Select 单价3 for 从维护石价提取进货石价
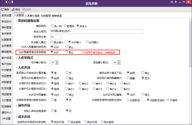 pos(94,83)
